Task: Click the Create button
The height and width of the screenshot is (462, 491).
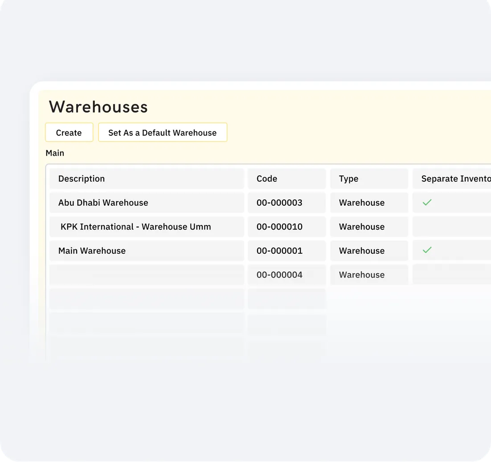Action: click(x=69, y=132)
